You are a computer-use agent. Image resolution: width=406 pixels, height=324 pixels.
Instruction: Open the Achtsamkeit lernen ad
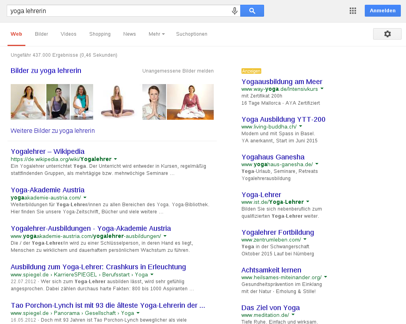point(271,270)
